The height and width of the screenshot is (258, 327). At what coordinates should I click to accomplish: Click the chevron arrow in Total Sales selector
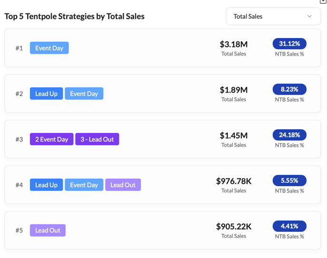309,16
